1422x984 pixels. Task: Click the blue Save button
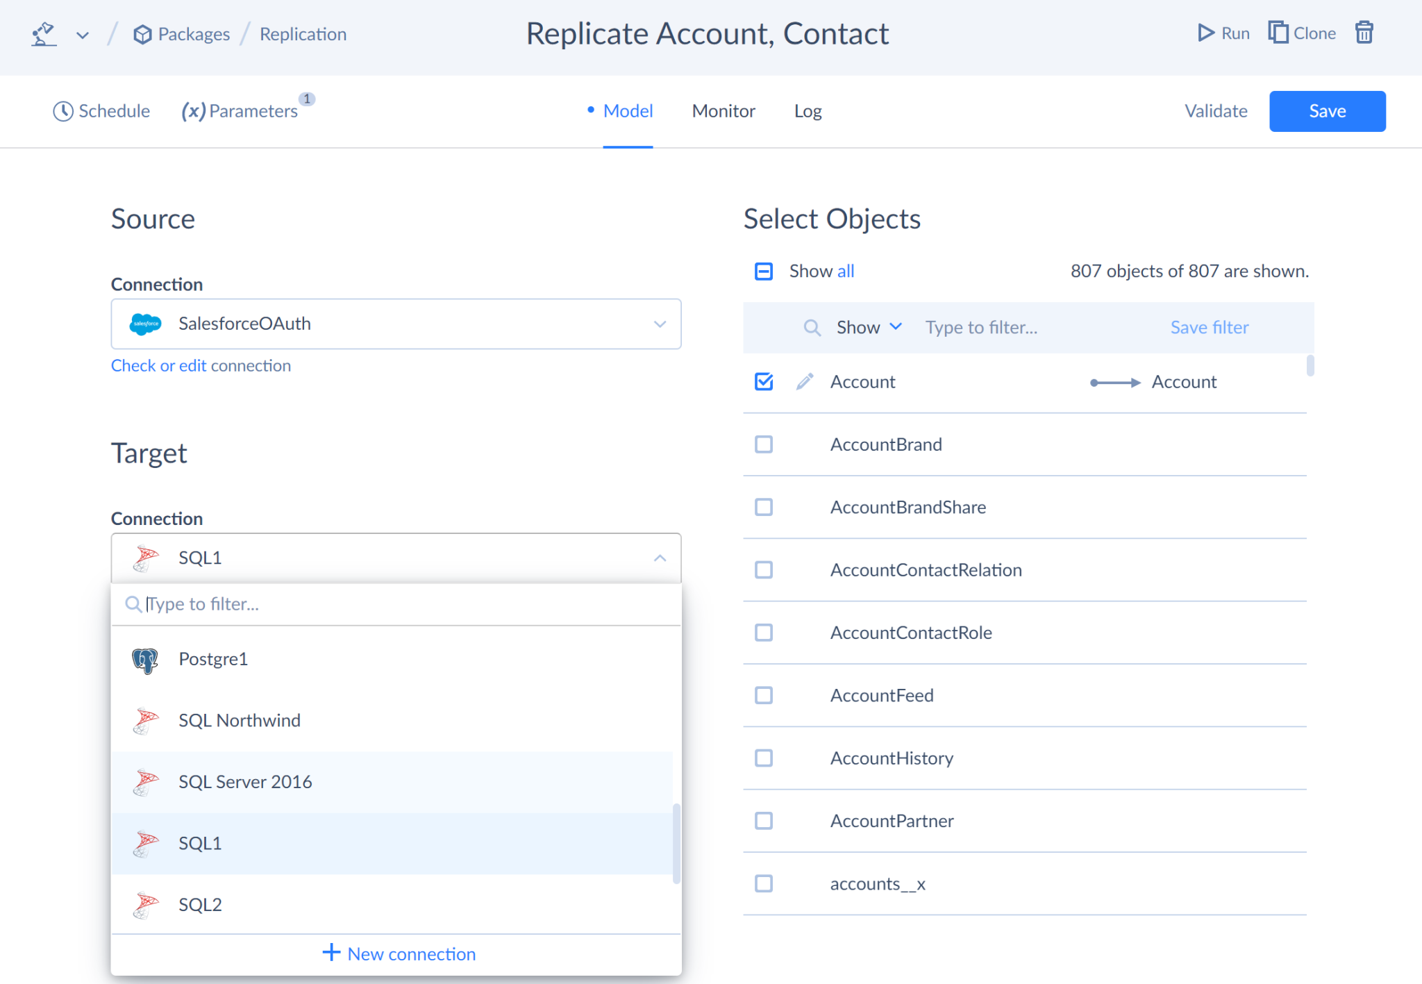(x=1327, y=111)
